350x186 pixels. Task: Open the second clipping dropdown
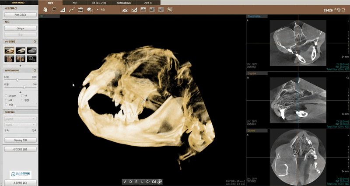click(20, 125)
